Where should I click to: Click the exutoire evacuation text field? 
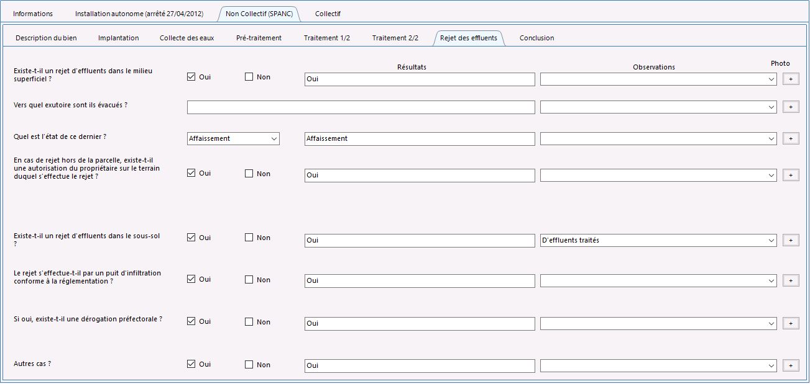point(361,107)
